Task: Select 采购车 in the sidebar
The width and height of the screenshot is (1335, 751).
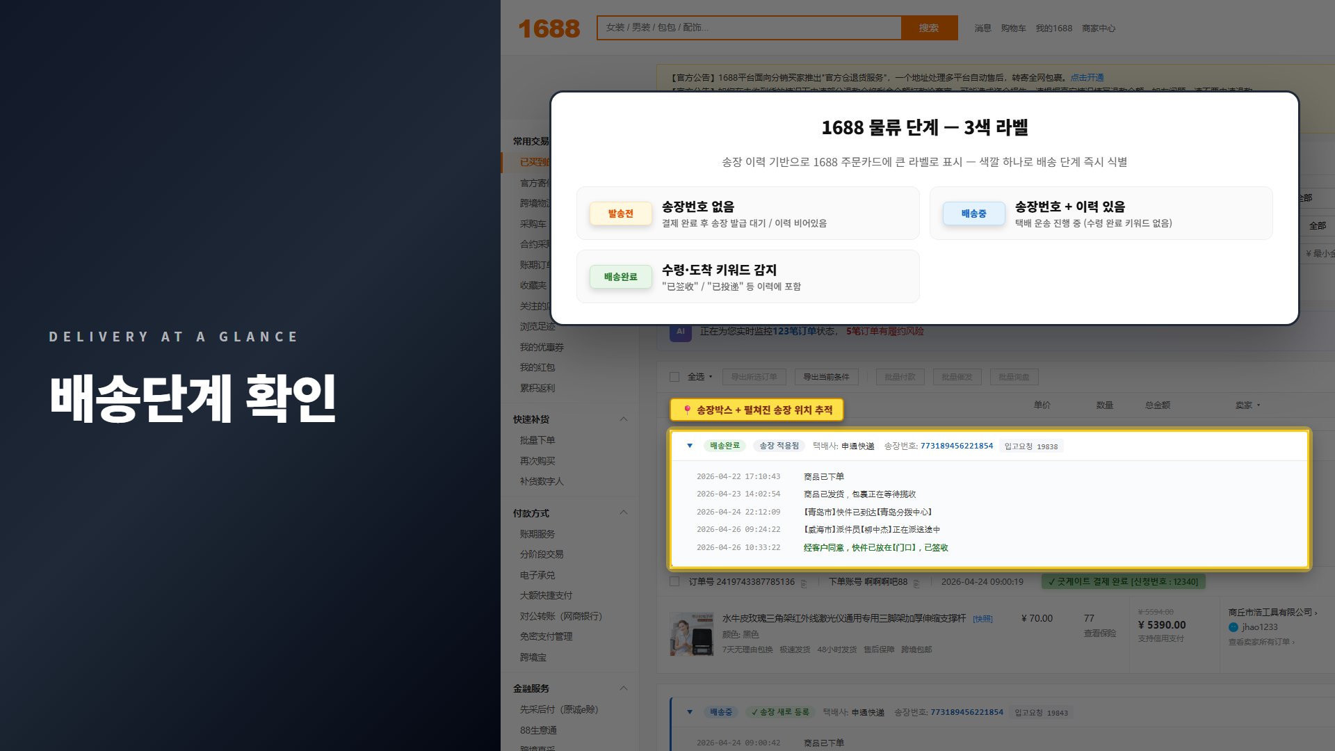Action: 533,224
